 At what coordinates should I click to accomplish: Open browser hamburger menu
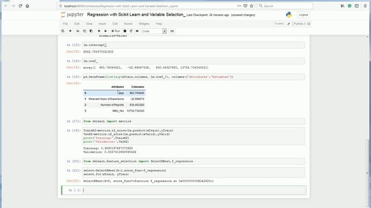click(x=365, y=6)
